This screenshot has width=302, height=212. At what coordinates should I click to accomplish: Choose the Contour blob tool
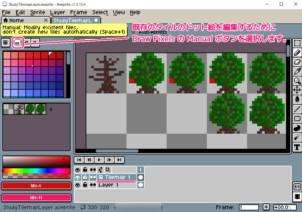297,128
